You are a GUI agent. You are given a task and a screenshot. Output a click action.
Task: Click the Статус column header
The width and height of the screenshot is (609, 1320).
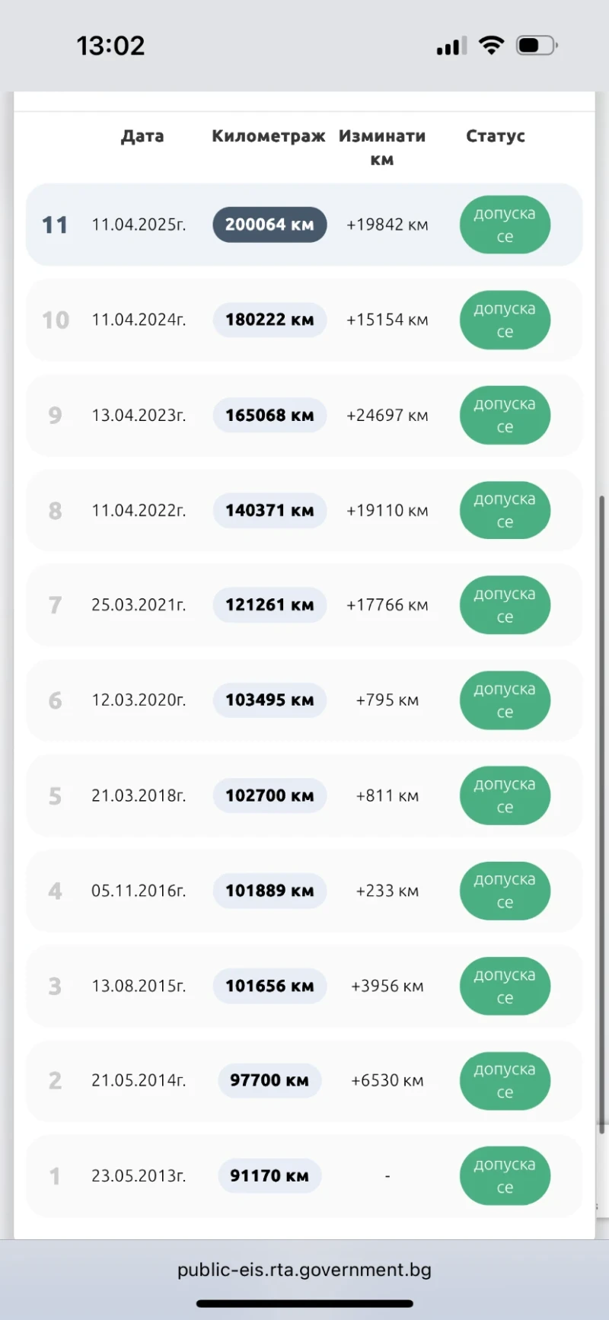496,136
